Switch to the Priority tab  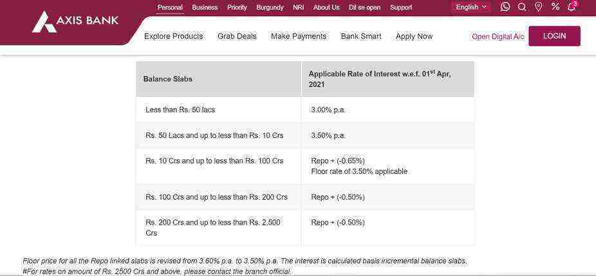tap(237, 7)
